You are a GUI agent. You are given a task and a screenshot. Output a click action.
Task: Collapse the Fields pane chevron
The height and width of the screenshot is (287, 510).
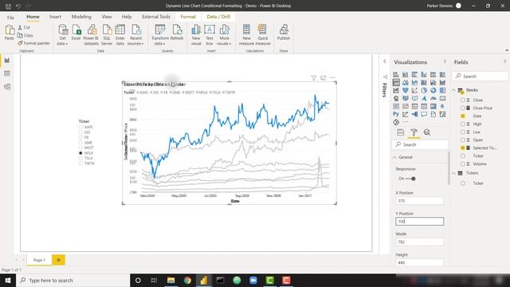(x=504, y=61)
